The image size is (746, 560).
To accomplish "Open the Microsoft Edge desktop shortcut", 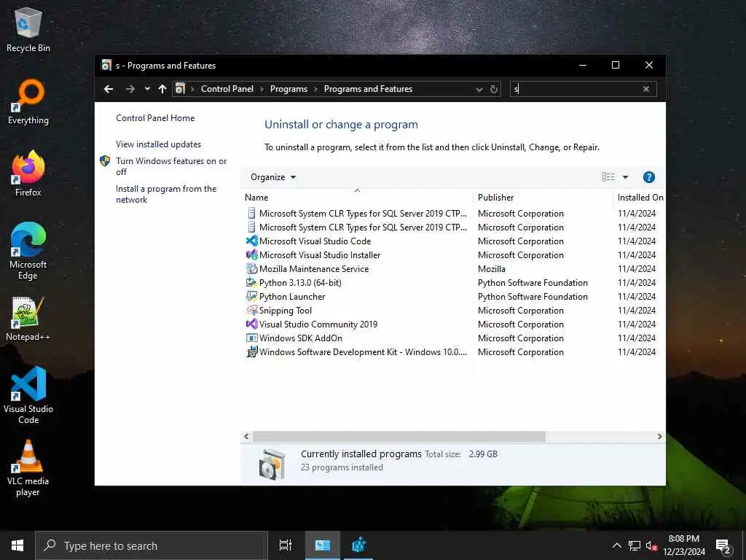I will tap(28, 251).
